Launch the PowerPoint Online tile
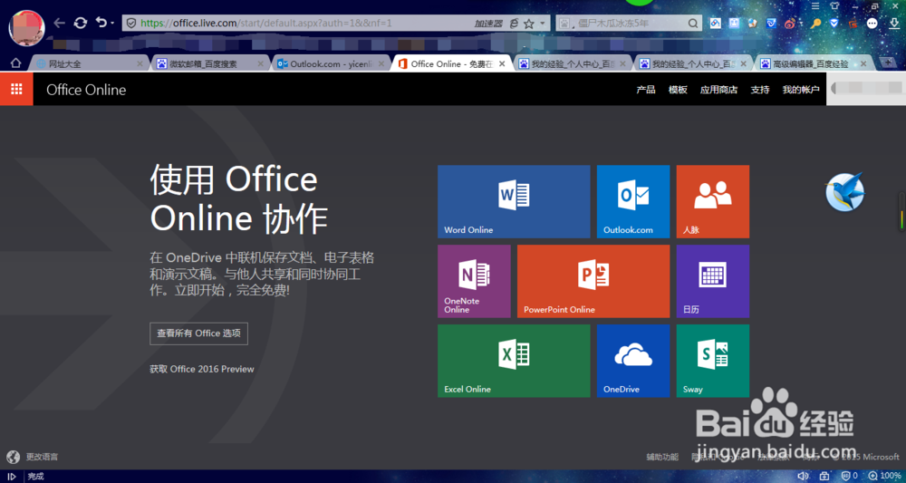Screen dimensions: 906x483 coord(593,281)
